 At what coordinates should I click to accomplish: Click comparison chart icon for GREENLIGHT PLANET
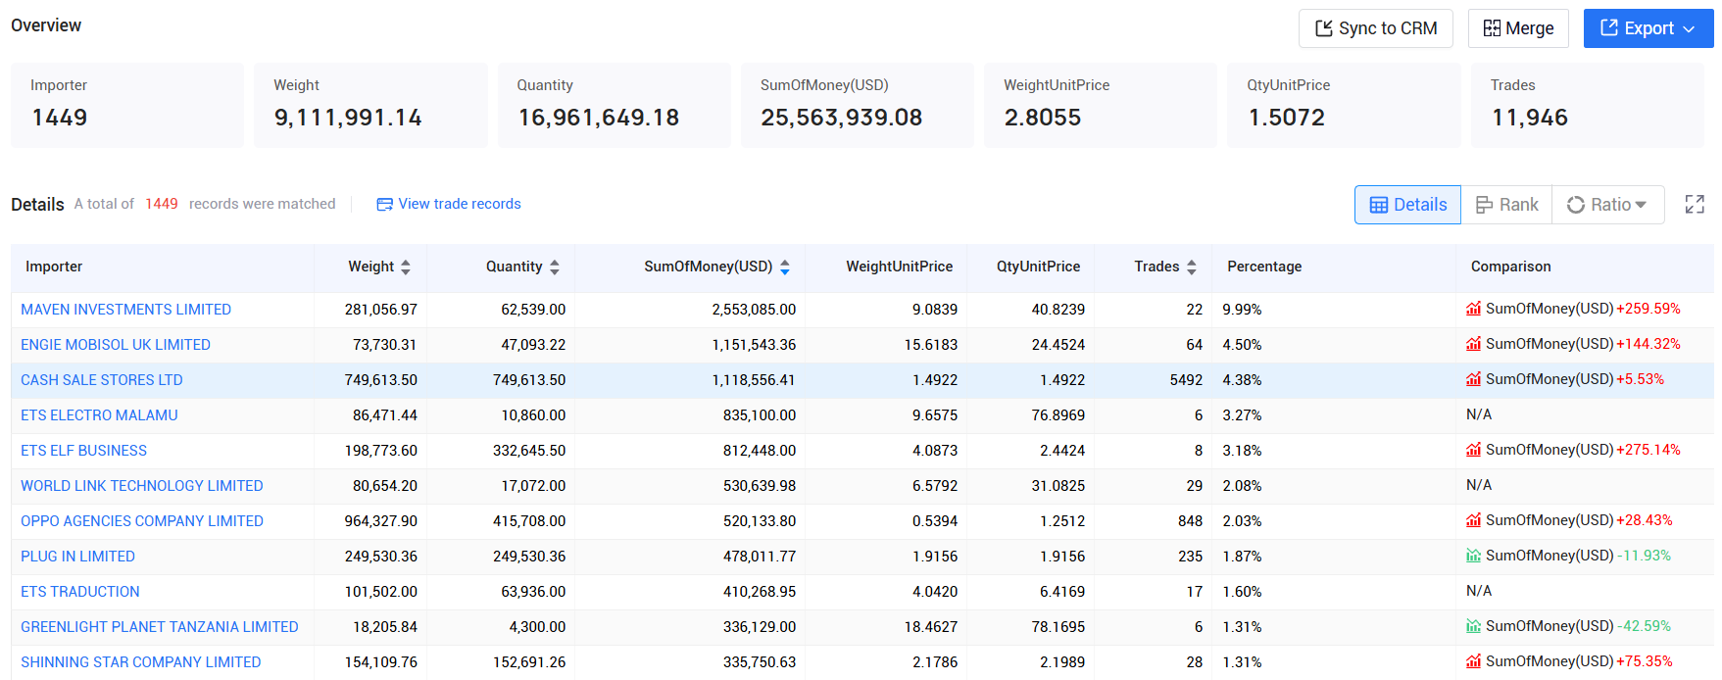click(1474, 626)
